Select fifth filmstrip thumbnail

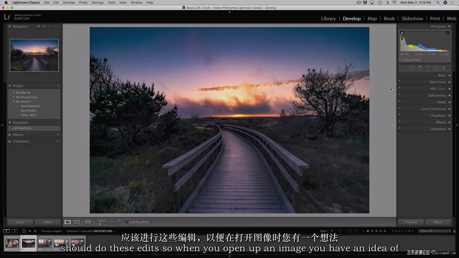click(x=78, y=243)
